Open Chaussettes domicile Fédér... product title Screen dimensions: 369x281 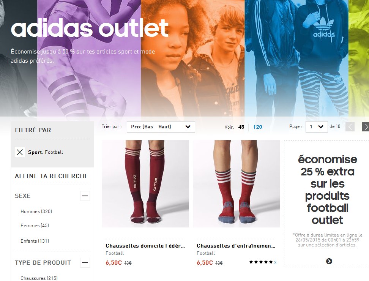pos(145,246)
